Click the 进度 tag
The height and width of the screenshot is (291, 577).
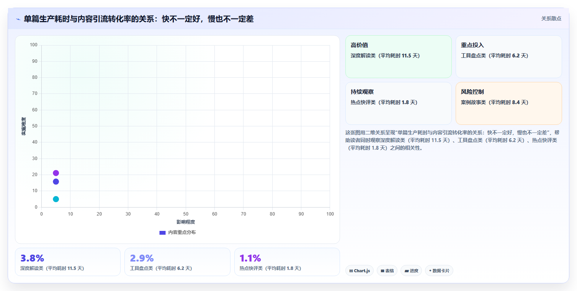[x=411, y=271]
